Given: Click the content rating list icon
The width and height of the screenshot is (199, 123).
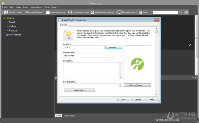Looking at the screenshot, I should (x=120, y=85).
